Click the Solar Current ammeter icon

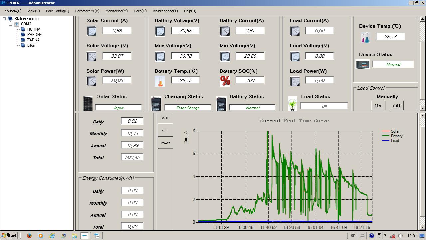click(91, 31)
